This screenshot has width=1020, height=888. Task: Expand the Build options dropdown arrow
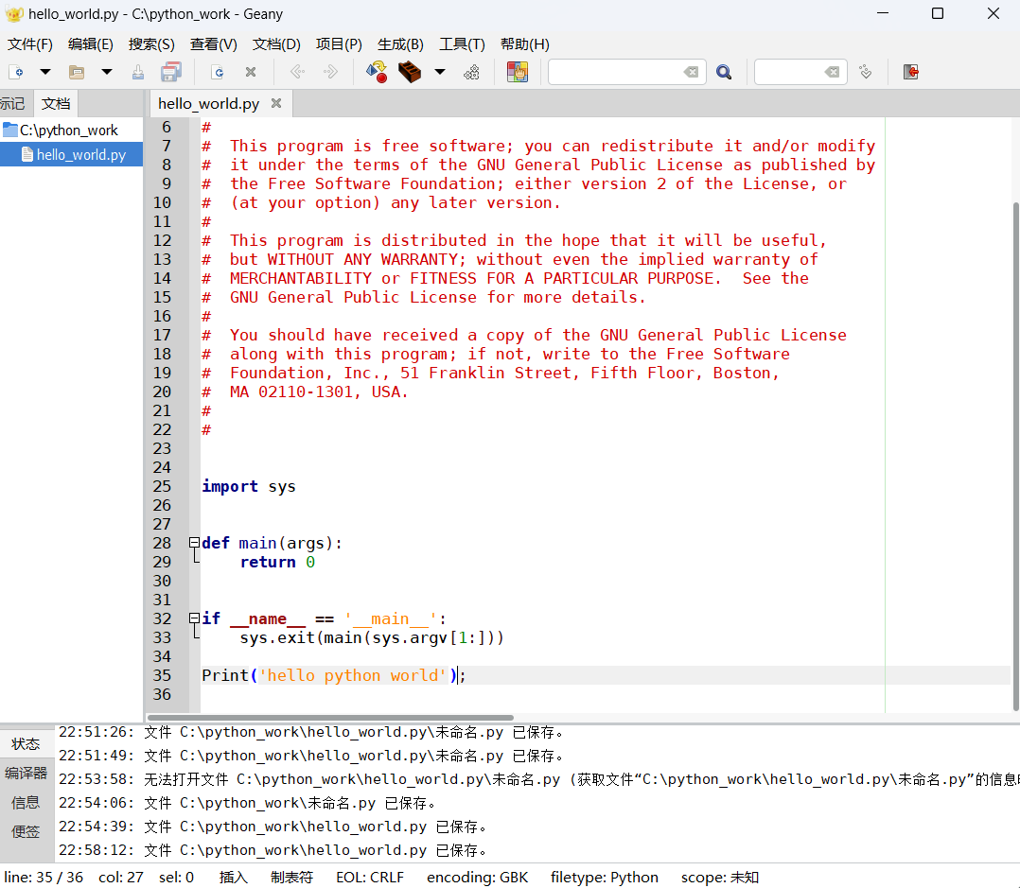439,72
